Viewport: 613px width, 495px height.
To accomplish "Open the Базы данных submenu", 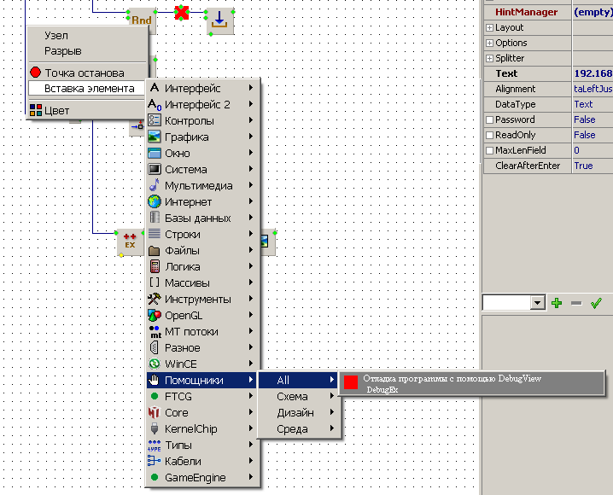I will 198,218.
